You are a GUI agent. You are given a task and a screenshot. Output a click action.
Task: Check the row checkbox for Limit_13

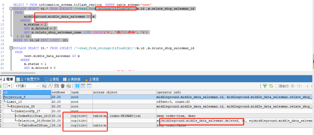[1, 102]
